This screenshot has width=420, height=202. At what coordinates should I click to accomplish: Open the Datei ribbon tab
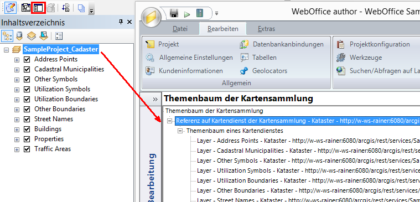[180, 29]
